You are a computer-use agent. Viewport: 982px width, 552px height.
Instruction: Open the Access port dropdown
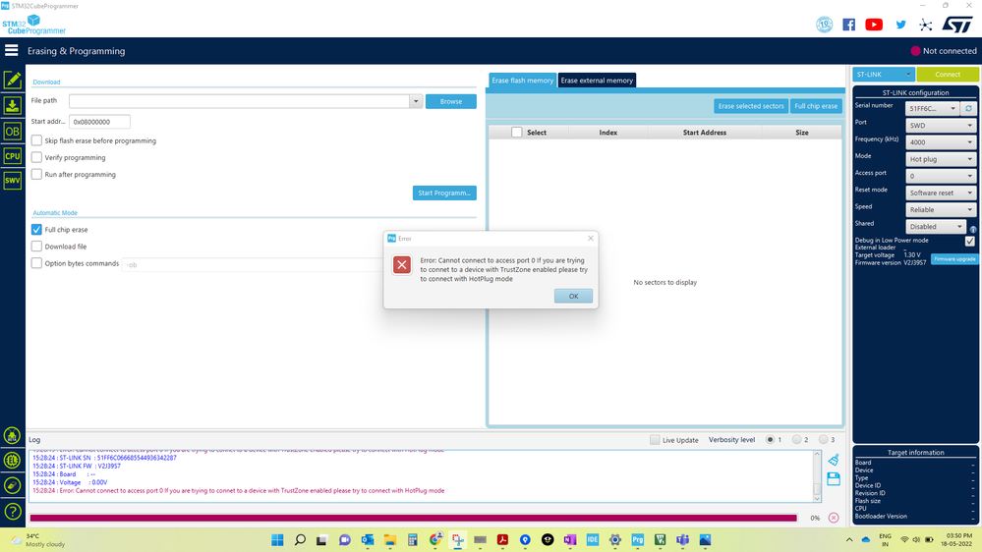942,176
